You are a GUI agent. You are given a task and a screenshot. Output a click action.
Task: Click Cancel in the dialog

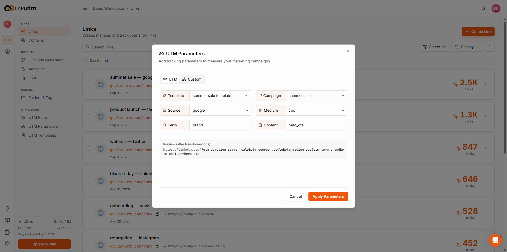click(x=295, y=196)
